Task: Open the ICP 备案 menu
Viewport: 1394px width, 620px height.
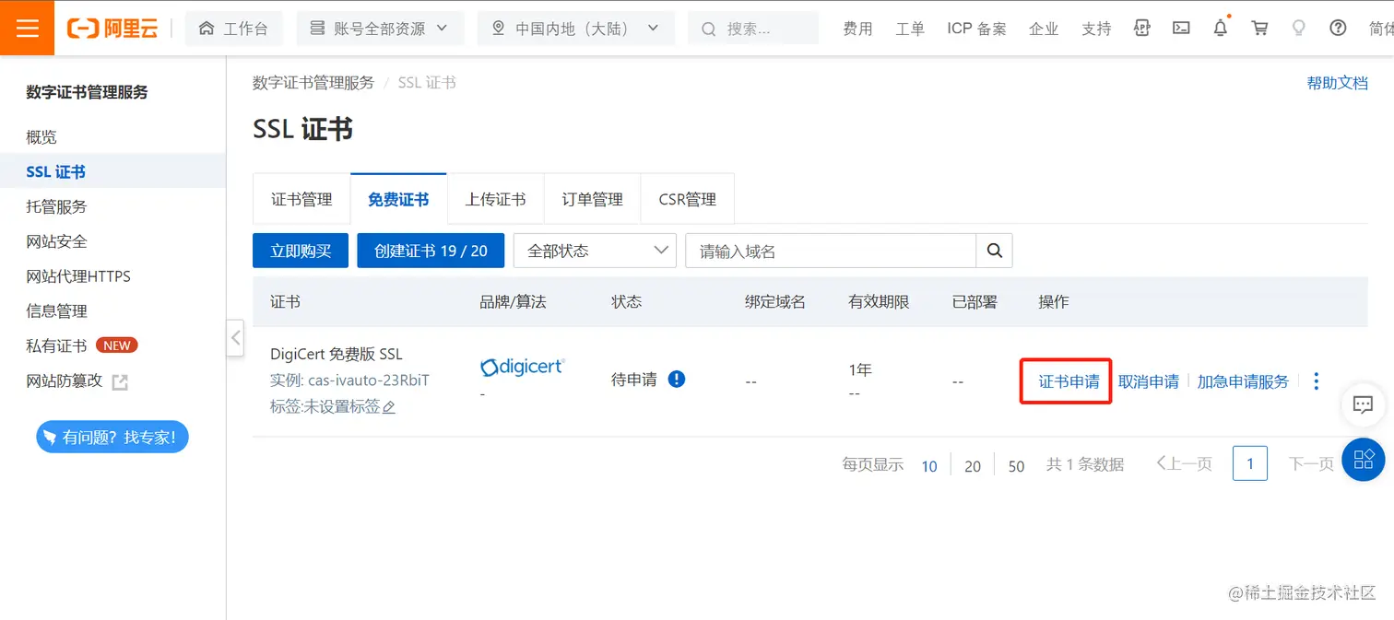Action: pyautogui.click(x=976, y=29)
